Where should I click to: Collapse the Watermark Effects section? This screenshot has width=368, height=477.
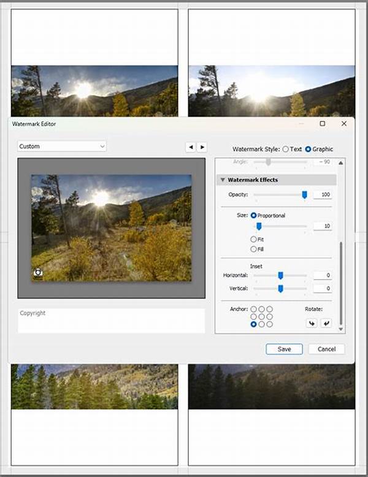[x=223, y=180]
